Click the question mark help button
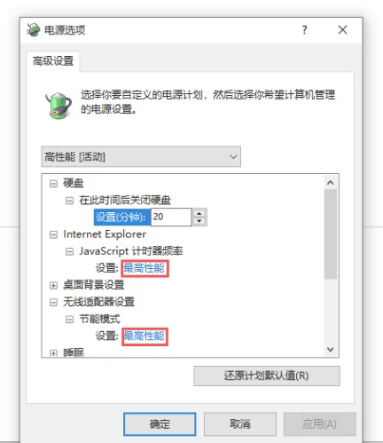 pos(304,30)
